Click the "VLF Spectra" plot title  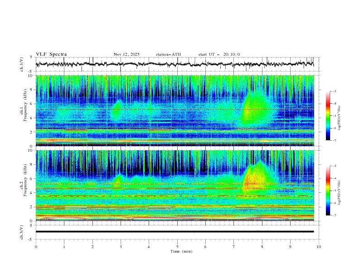click(x=51, y=54)
